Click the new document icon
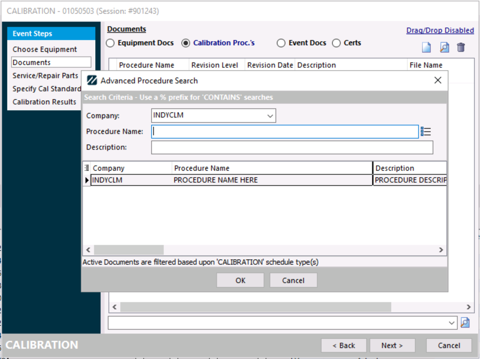 pos(426,47)
